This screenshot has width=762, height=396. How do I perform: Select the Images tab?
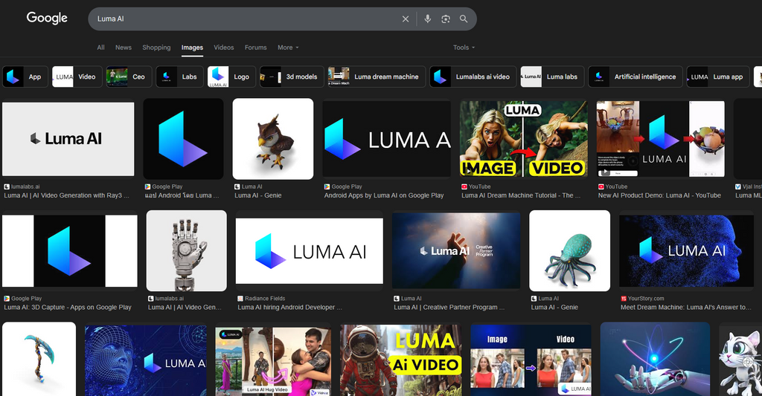pyautogui.click(x=193, y=48)
